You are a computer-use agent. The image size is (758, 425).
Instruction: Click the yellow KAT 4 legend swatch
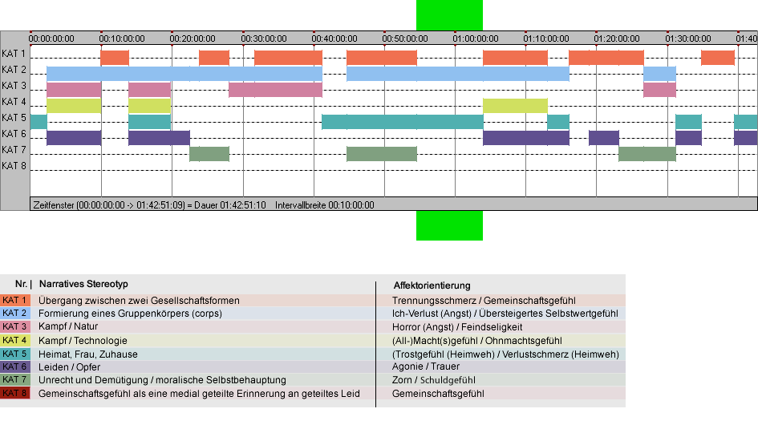pyautogui.click(x=15, y=340)
